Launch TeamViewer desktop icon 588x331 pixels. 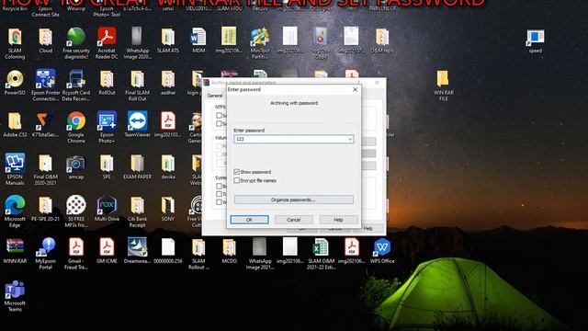pyautogui.click(x=137, y=121)
